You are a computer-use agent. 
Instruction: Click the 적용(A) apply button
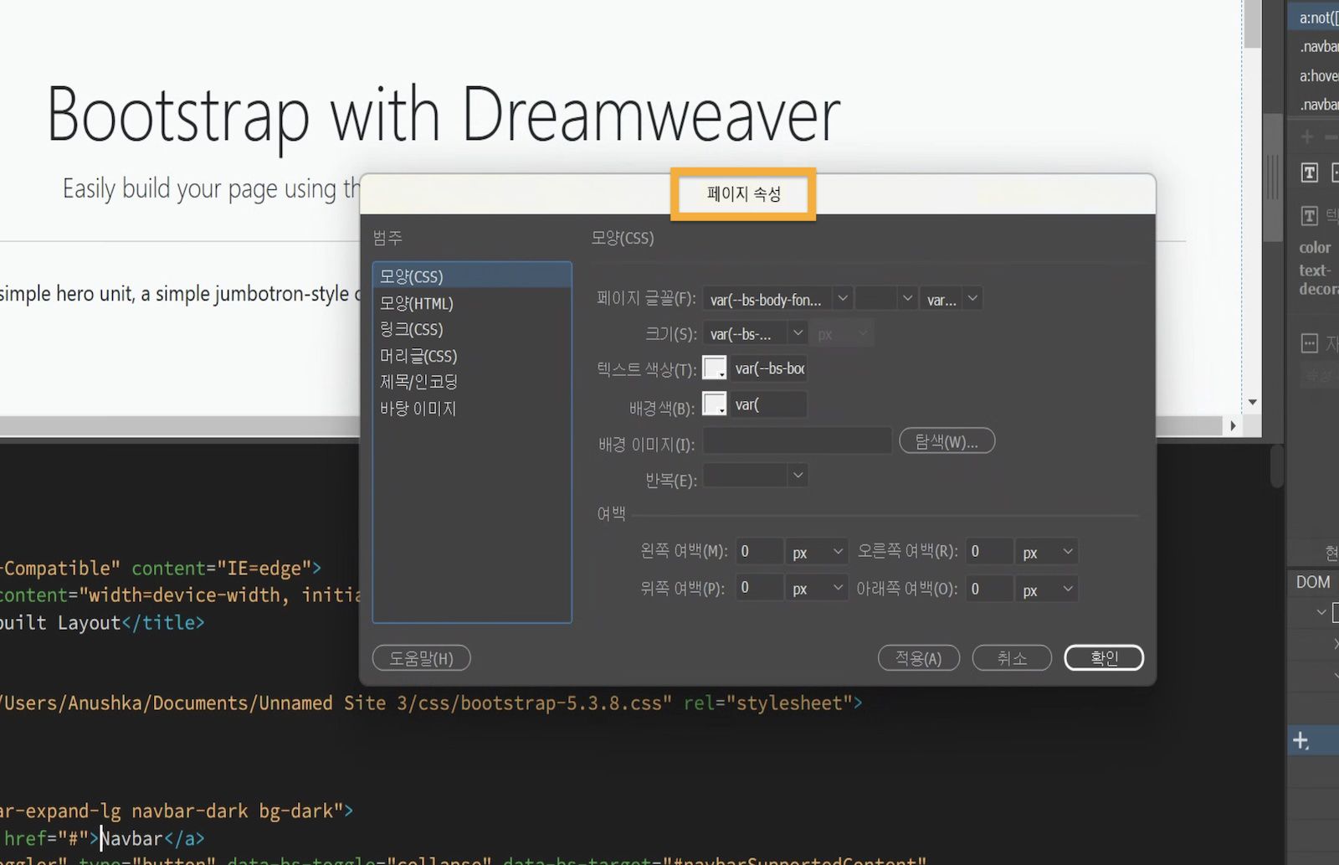918,658
